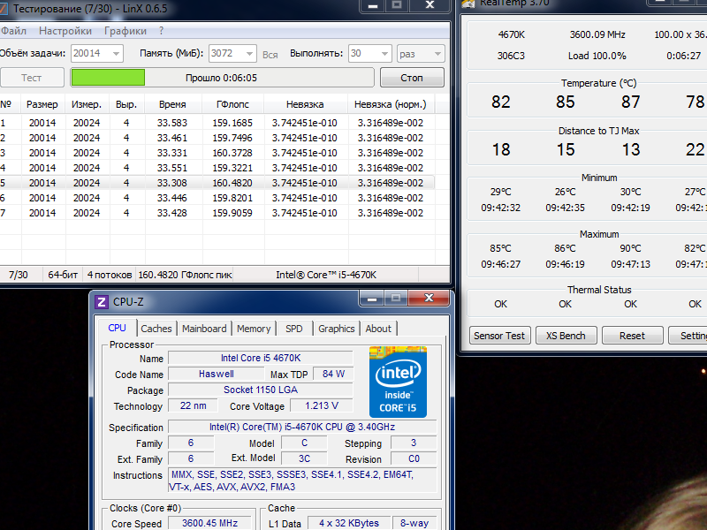Click the Тест button
This screenshot has width=707, height=530.
(x=32, y=78)
